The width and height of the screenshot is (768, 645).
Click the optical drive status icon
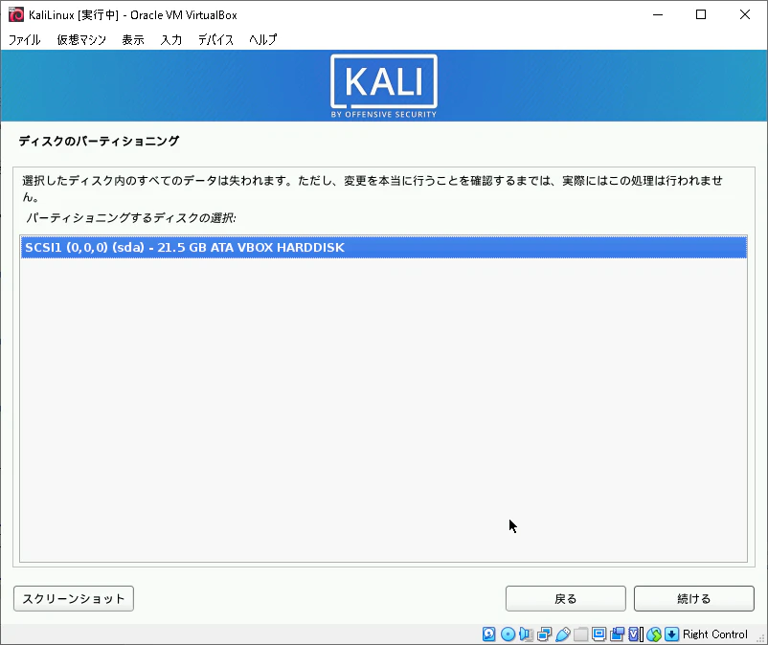(508, 634)
